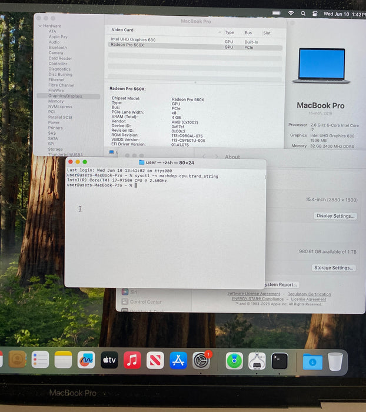Open Control Center in menu bar
The image size is (366, 412).
coord(315,14)
